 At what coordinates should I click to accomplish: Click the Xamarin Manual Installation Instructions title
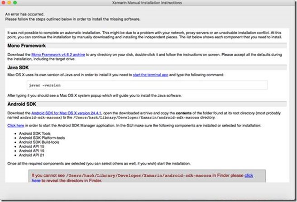coord(147,3)
